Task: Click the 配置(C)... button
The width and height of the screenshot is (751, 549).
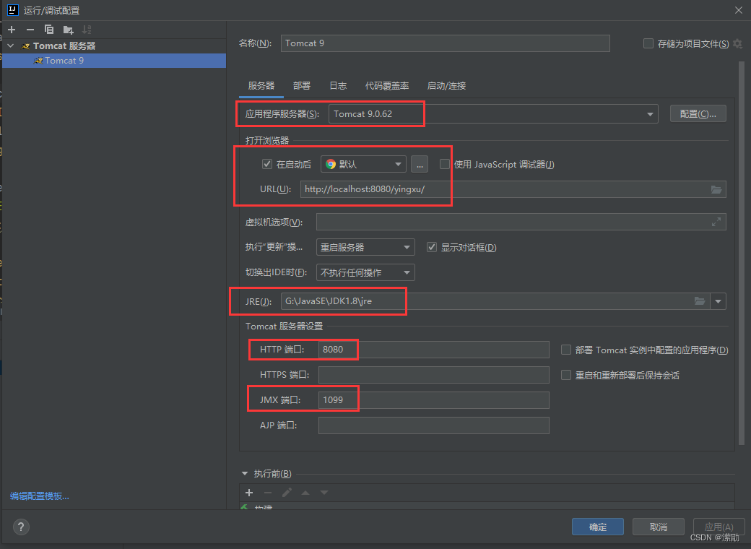Action: (698, 113)
